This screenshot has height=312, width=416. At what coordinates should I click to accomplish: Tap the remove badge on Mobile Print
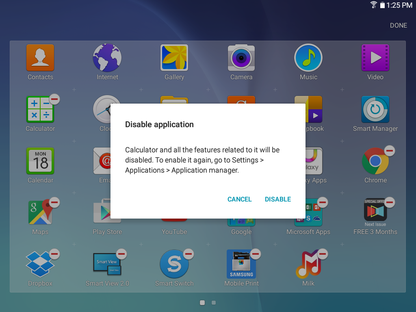[256, 254]
